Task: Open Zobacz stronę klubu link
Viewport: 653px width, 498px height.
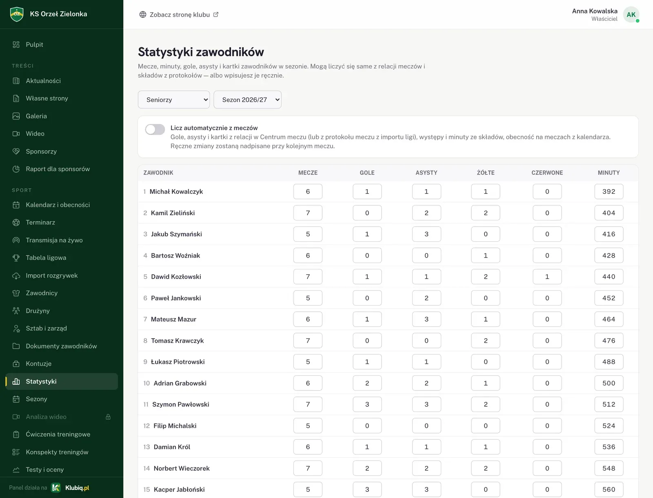Action: pyautogui.click(x=179, y=15)
